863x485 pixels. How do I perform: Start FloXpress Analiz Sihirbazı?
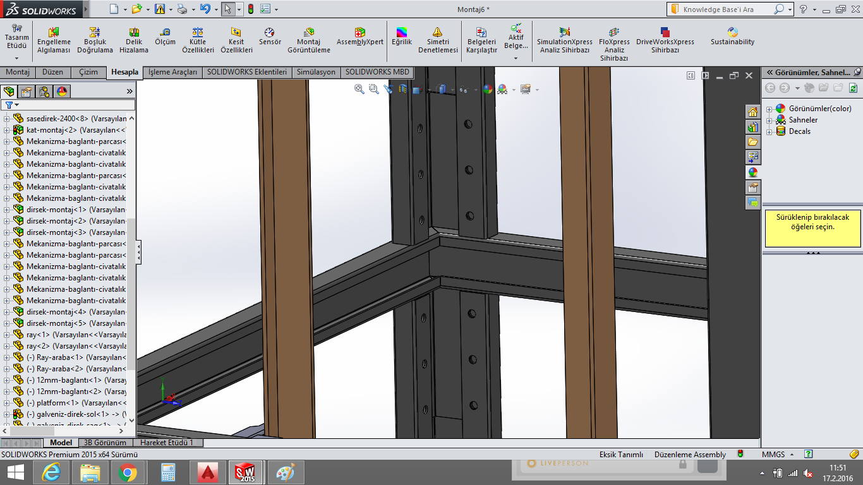pyautogui.click(x=614, y=44)
